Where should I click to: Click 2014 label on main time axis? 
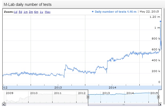112,88
